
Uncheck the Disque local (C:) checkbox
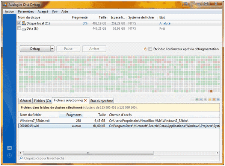[x=19, y=23]
